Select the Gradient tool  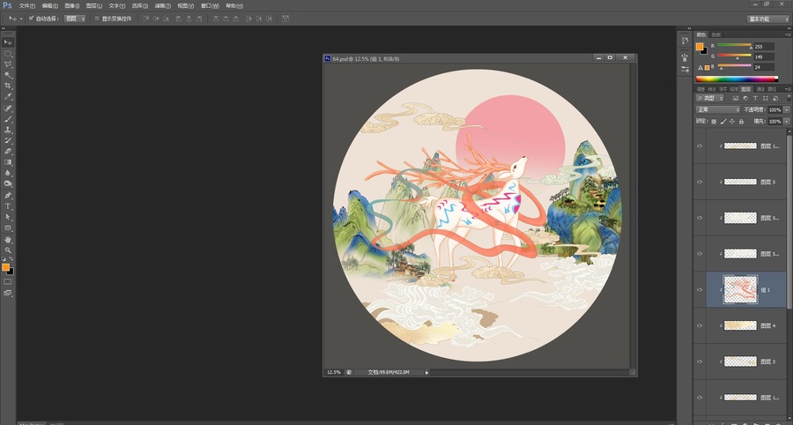point(8,162)
